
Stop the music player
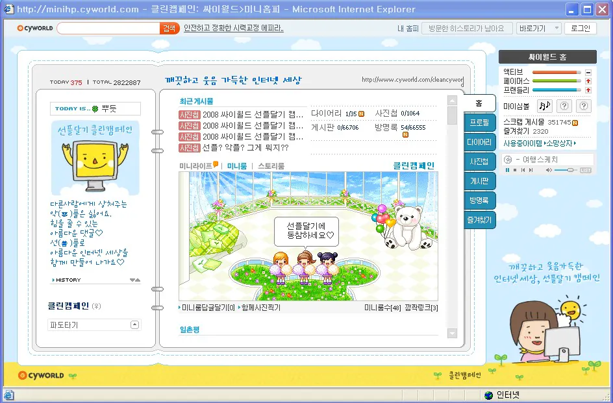pos(515,170)
